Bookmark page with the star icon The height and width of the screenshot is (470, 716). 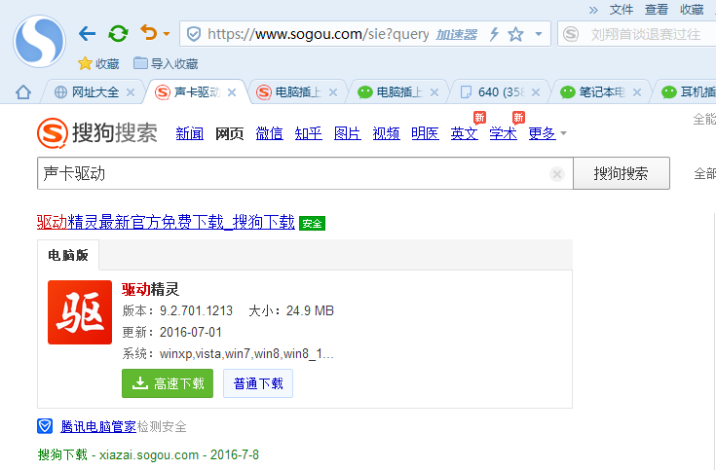pos(515,34)
